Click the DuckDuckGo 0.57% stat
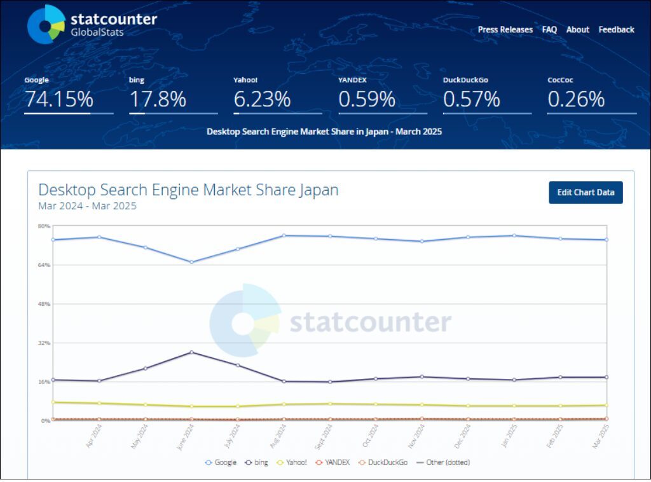This screenshot has height=482, width=651. pos(487,95)
